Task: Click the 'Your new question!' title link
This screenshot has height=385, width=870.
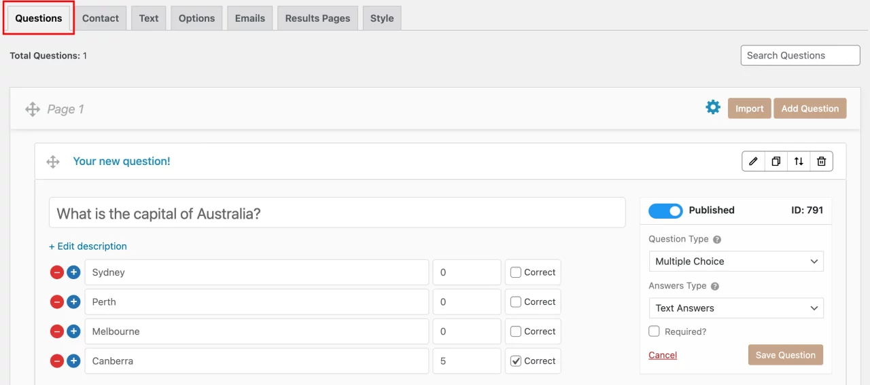Action: point(122,162)
